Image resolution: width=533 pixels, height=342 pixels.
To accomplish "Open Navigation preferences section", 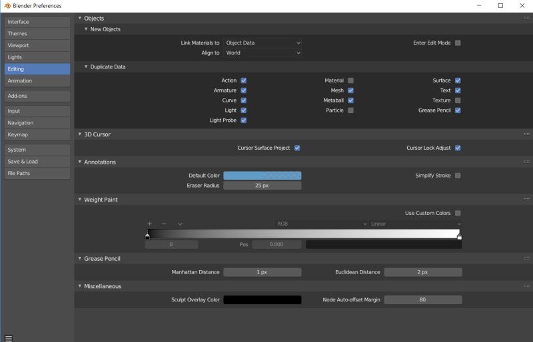I will tap(37, 123).
